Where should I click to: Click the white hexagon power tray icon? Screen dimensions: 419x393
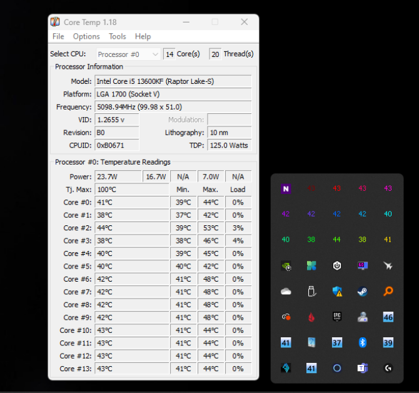[x=337, y=265]
